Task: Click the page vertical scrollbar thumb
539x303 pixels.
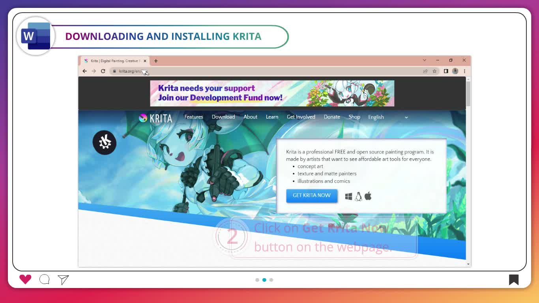Action: tap(468, 94)
